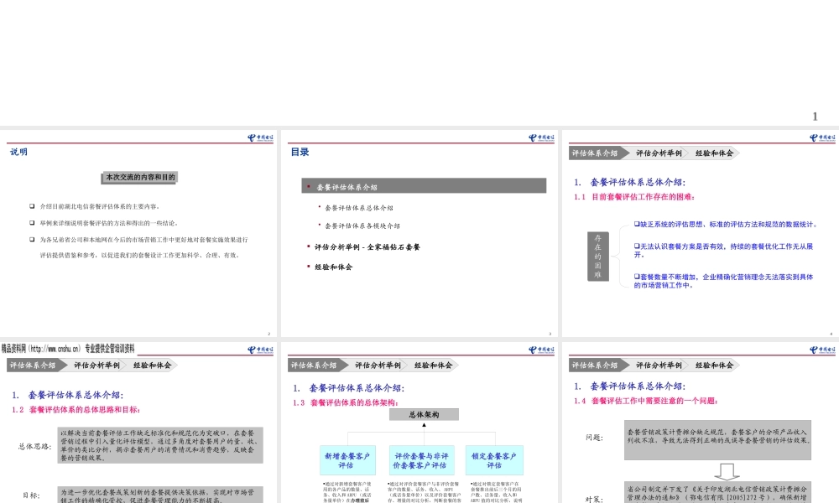
Task: Click heading 1.4 套餐评估工作中需要注意的一个问题
Action: (646, 401)
